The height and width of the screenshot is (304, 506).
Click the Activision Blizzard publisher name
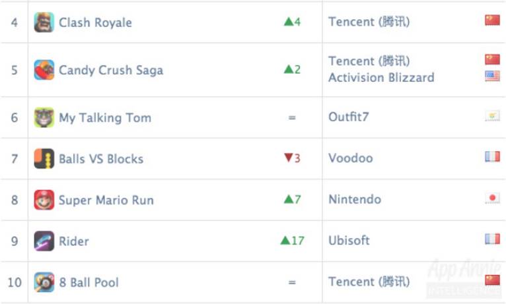[x=381, y=78]
